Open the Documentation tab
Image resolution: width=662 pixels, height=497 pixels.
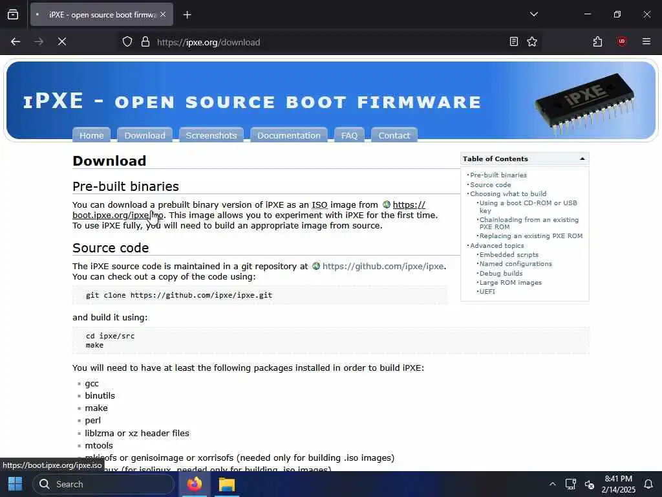pyautogui.click(x=289, y=135)
